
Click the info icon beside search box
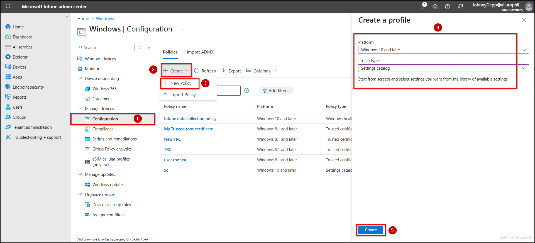click(246, 91)
